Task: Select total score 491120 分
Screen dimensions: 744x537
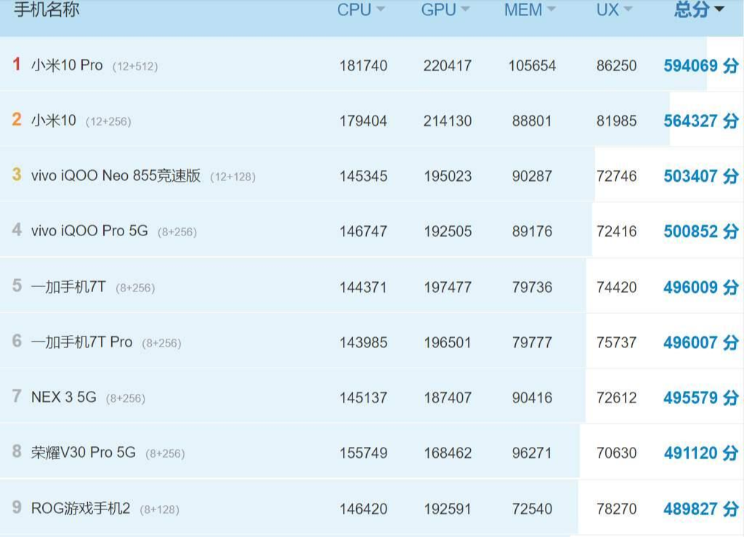Action: 701,453
